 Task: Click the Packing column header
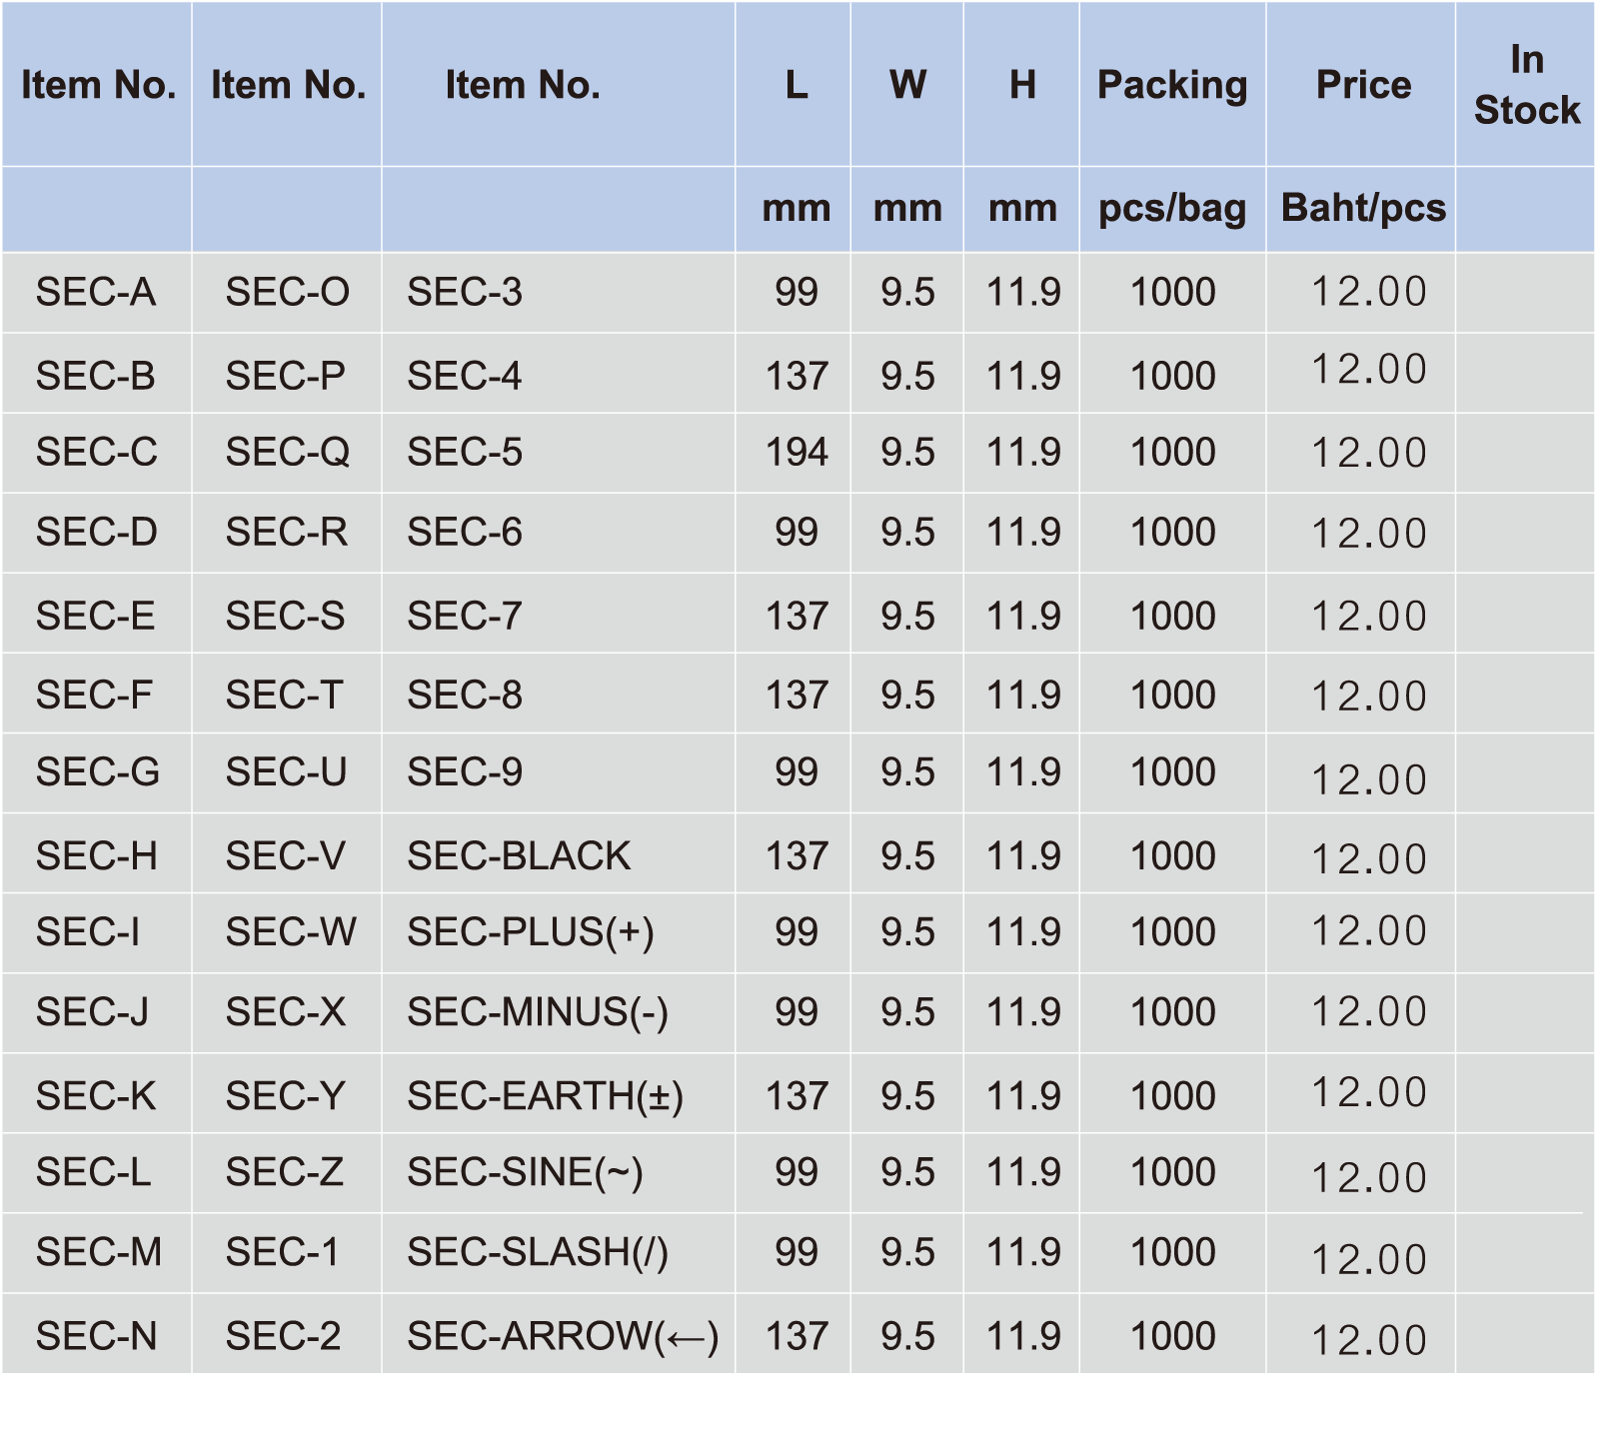tap(1172, 85)
